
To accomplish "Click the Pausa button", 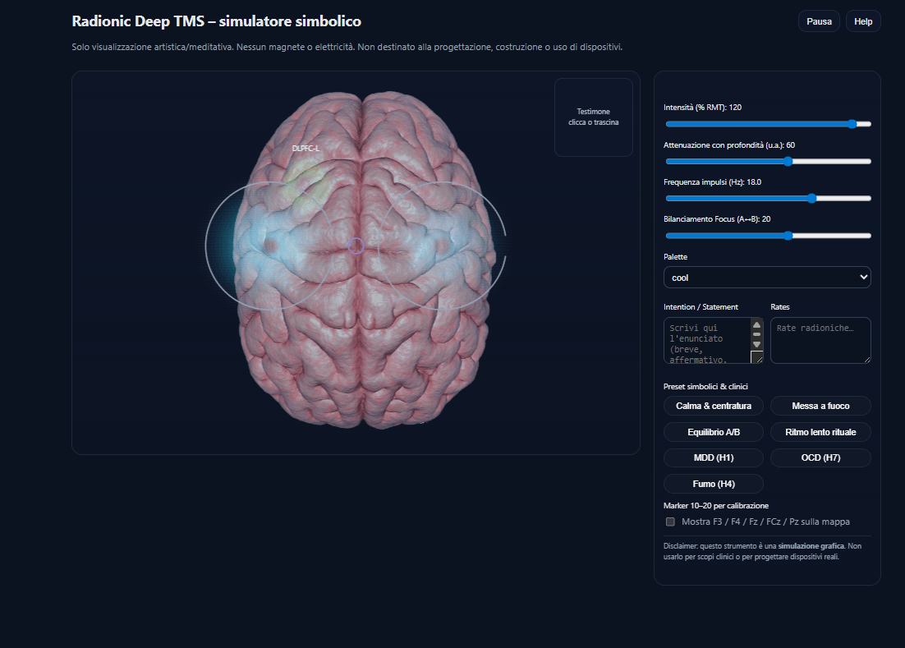I will (818, 21).
